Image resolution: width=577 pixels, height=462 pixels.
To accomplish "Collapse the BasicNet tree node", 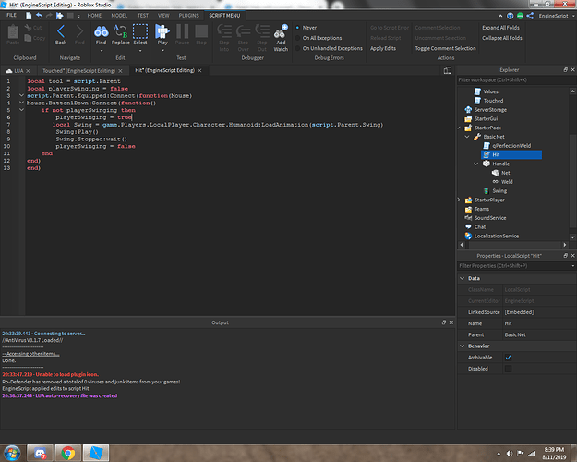I will pyautogui.click(x=467, y=137).
